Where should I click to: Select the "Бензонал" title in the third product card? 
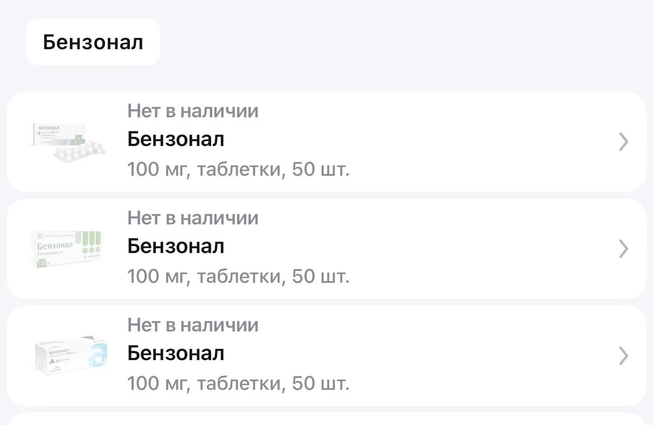point(175,354)
